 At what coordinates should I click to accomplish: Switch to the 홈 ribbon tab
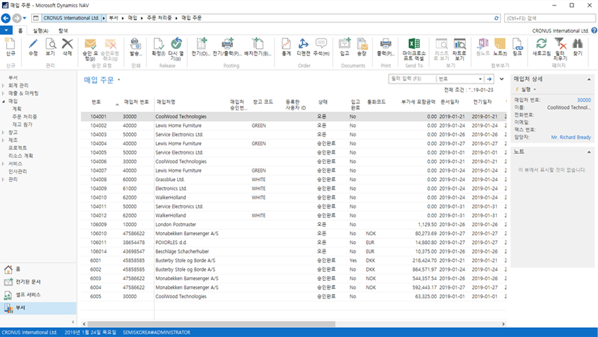[21, 31]
